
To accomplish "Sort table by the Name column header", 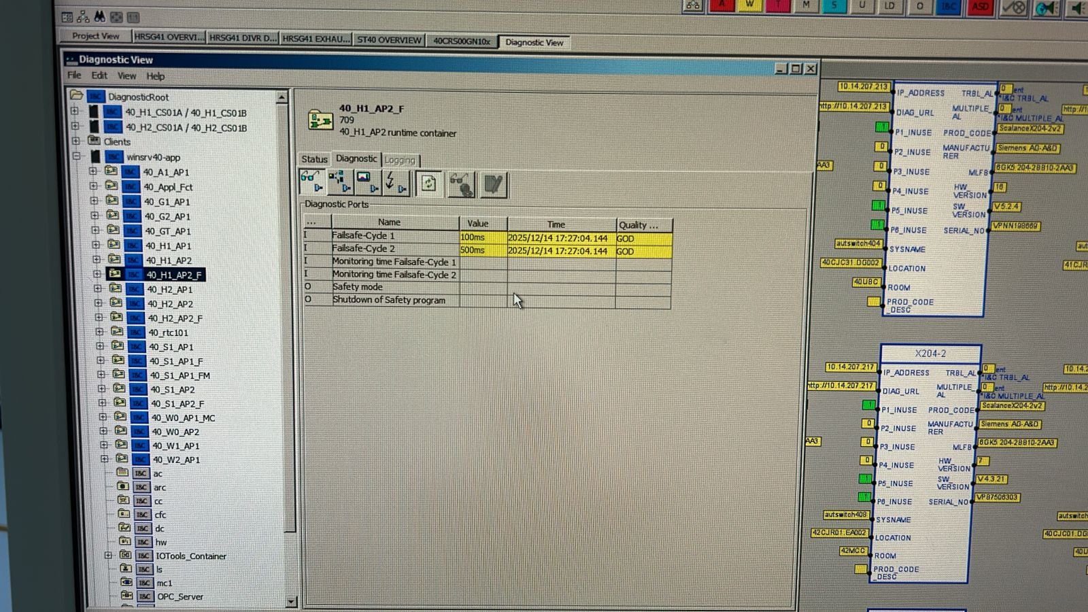I will [x=395, y=222].
